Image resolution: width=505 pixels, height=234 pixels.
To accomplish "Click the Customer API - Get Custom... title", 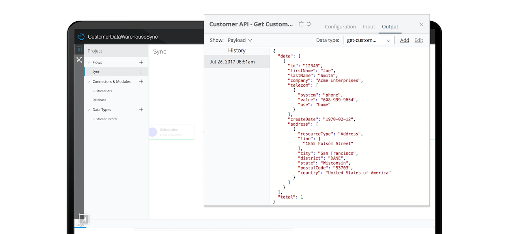I will [x=251, y=24].
